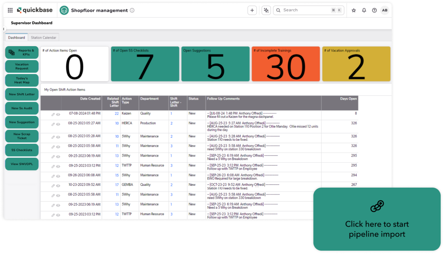Switch to the Station Calendar tab
Screen dimensions: 444x254
click(44, 37)
